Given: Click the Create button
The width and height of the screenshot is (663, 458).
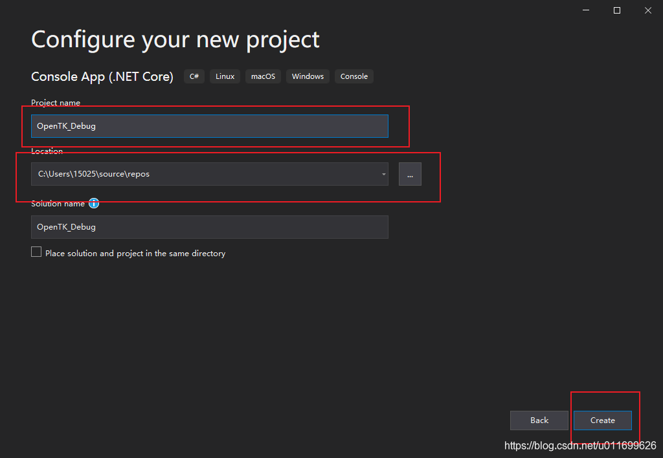Looking at the screenshot, I should tap(603, 420).
